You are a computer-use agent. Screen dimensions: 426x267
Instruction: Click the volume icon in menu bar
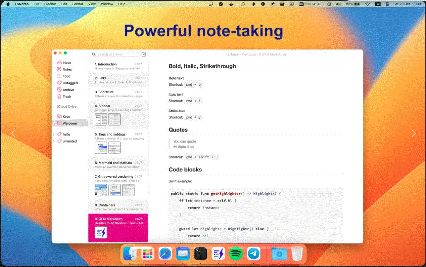(x=339, y=4)
